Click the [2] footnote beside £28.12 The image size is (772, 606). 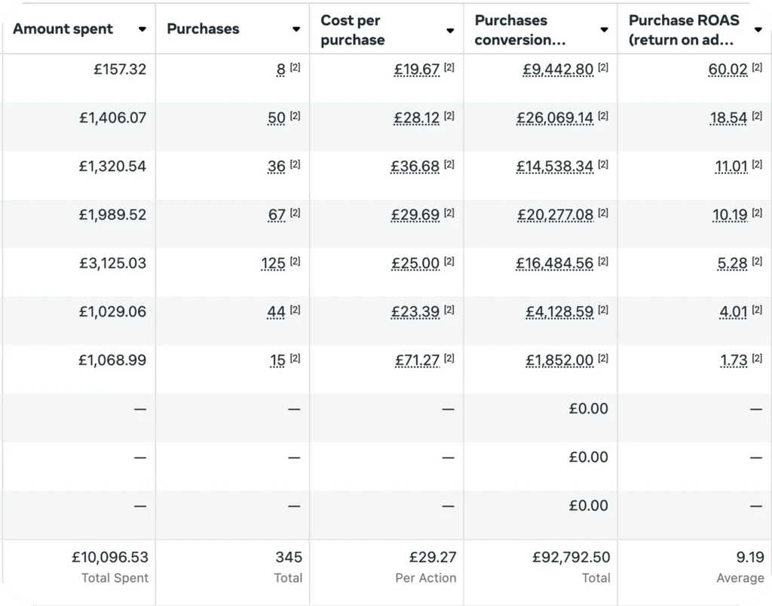(x=449, y=116)
